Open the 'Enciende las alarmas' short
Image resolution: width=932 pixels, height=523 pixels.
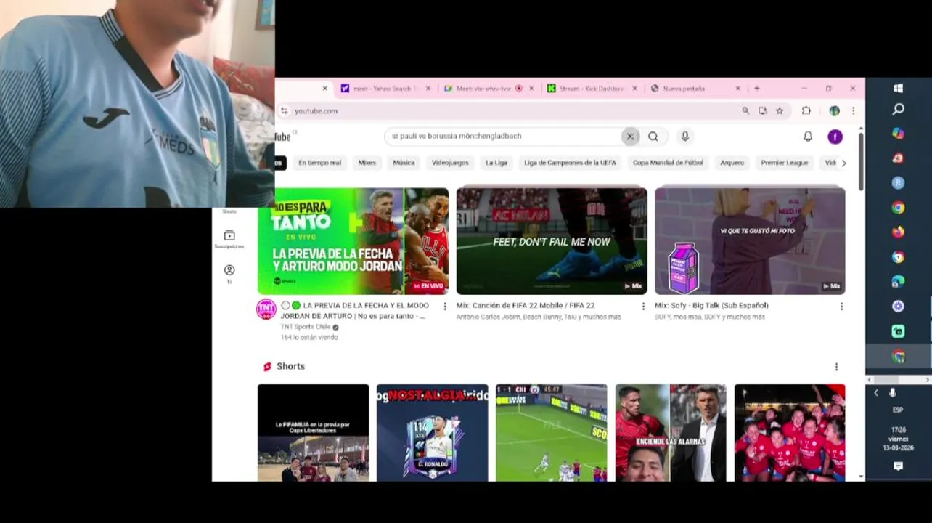[671, 433]
